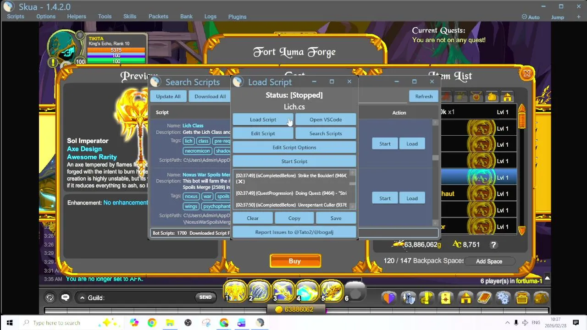Screen dimensions: 587x330
Task: Open the Helpers menu
Action: click(77, 16)
